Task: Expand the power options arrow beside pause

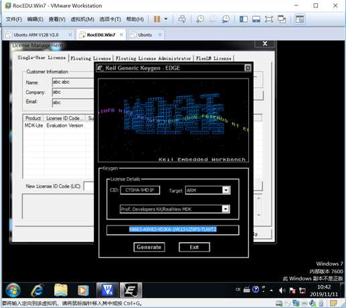Action: 166,19
